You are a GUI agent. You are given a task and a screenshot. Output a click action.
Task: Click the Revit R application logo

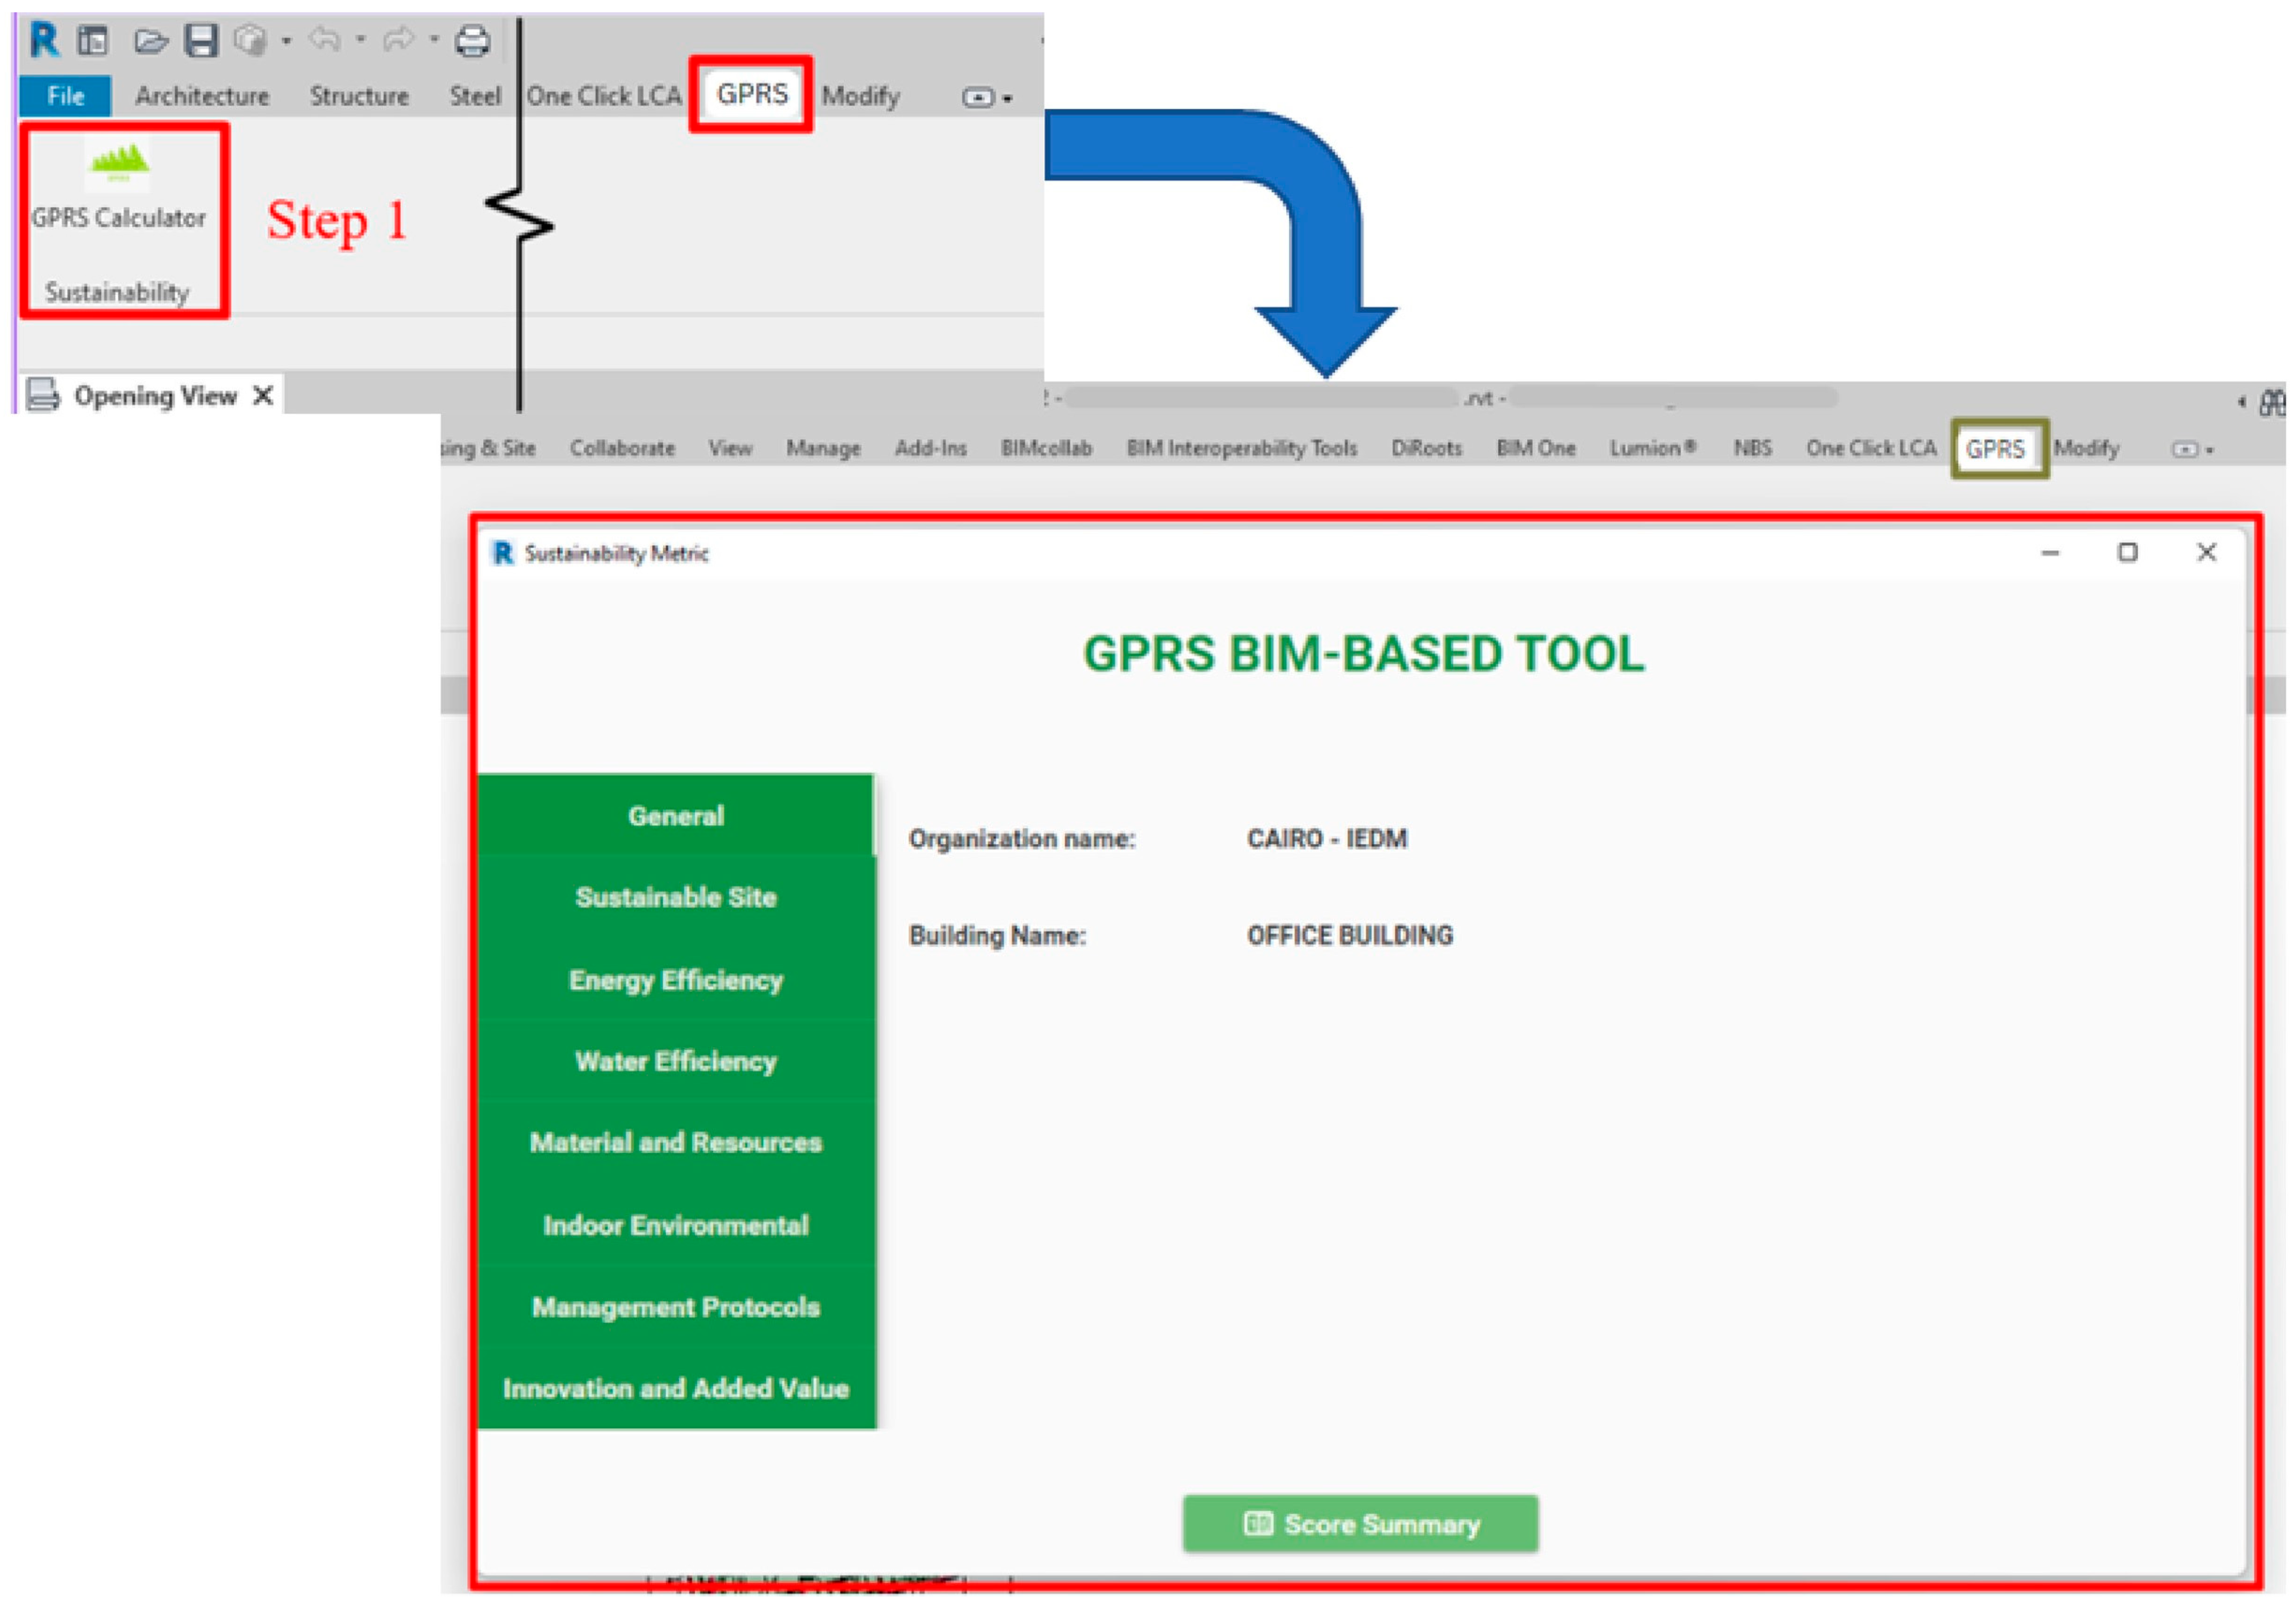pos(44,41)
